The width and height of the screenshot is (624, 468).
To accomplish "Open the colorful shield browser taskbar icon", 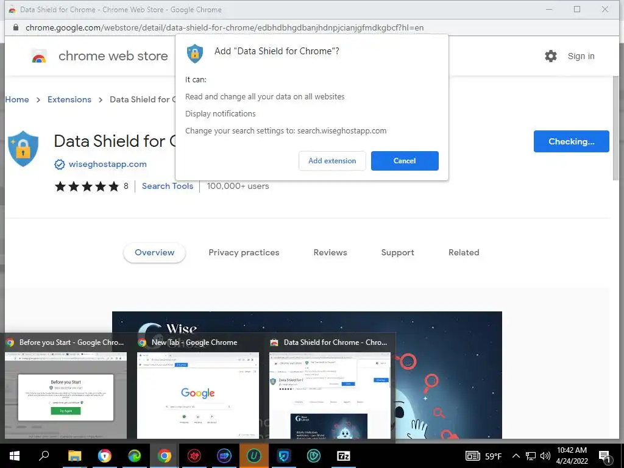I will click(x=104, y=456).
